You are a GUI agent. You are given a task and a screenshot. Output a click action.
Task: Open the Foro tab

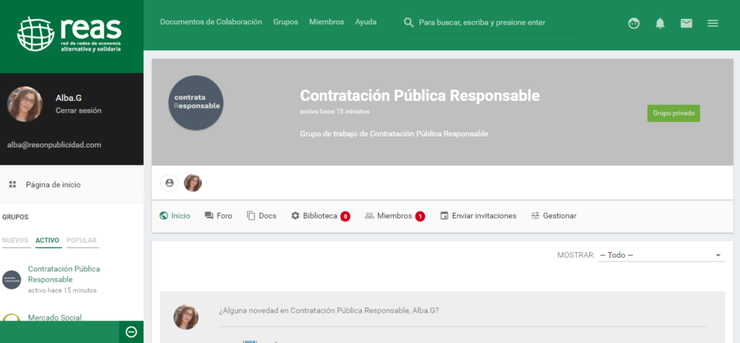tap(218, 216)
